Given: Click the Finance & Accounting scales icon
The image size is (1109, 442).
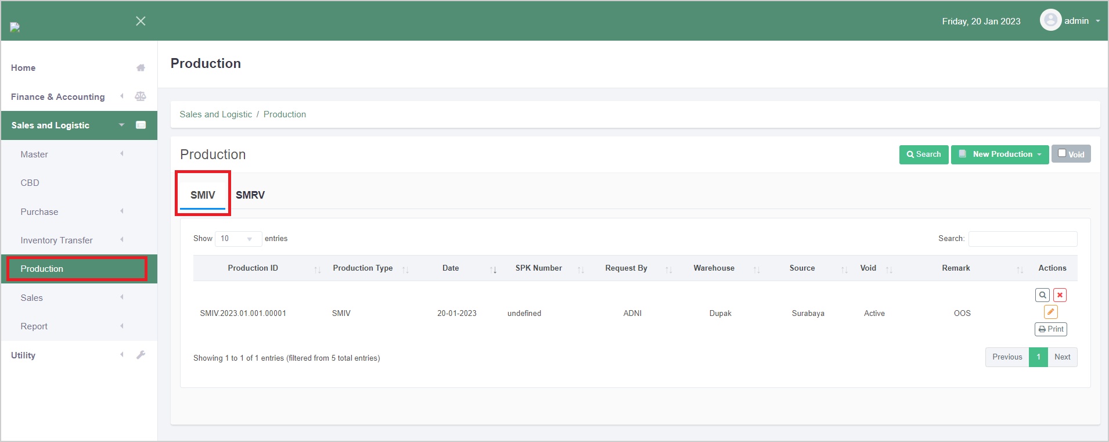Looking at the screenshot, I should point(141,96).
